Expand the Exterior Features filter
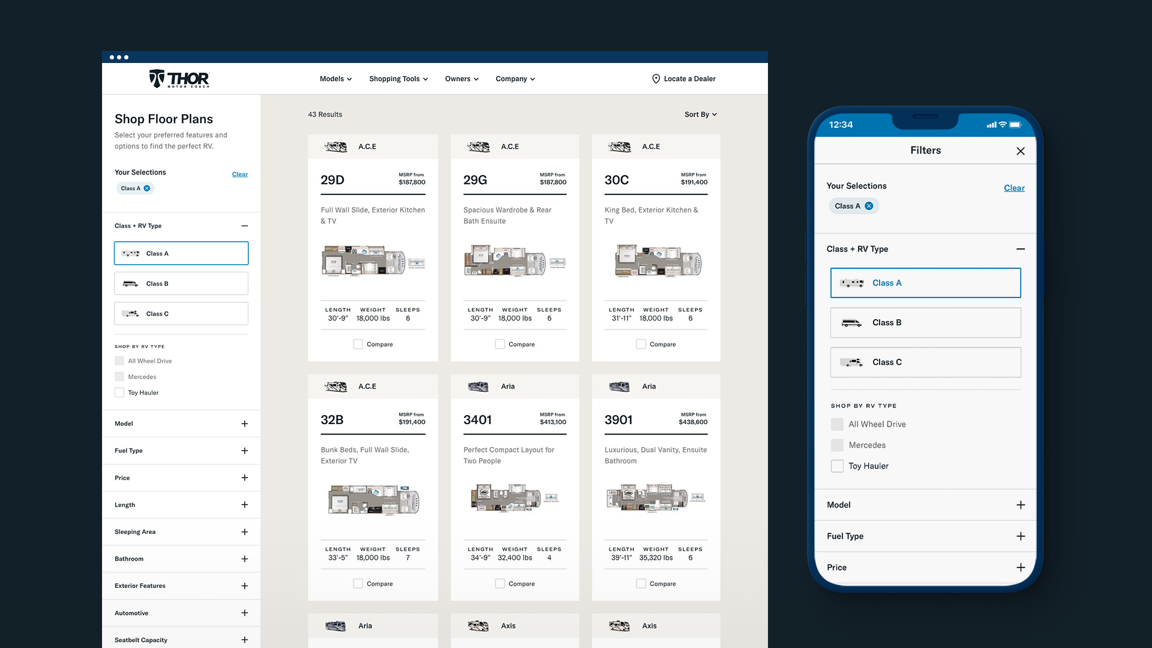Viewport: 1152px width, 648px height. coord(245,586)
